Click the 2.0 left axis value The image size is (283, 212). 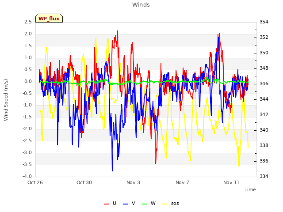pyautogui.click(x=28, y=34)
